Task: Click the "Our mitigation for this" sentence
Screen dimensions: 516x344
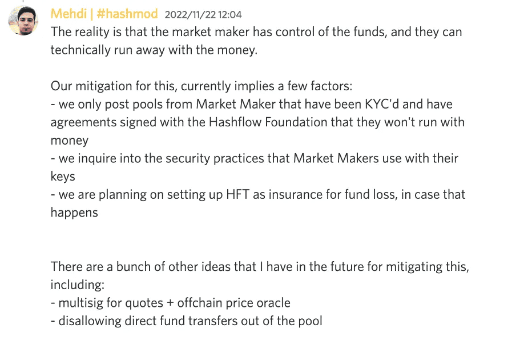Action: point(201,86)
